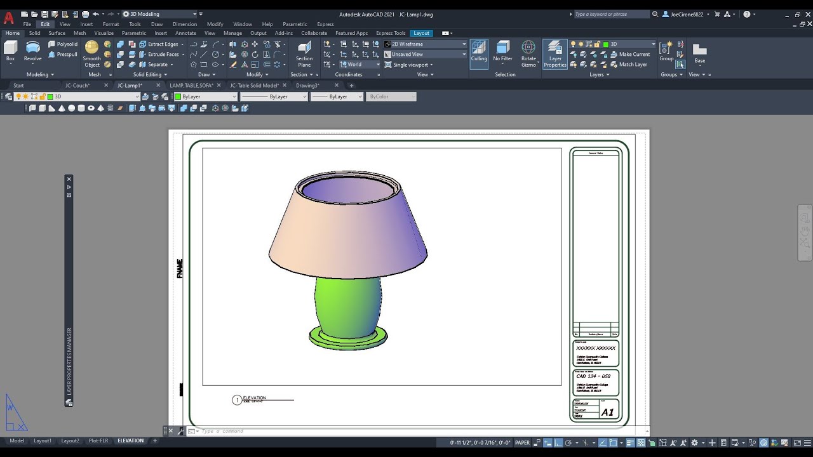813x457 pixels.
Task: Toggle Ortho mode in status bar
Action: point(558,443)
